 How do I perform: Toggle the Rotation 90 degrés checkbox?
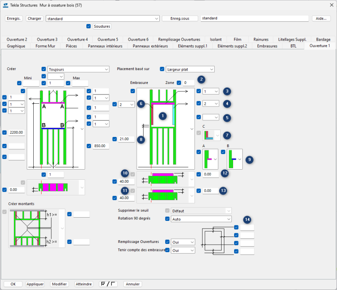tap(168, 219)
